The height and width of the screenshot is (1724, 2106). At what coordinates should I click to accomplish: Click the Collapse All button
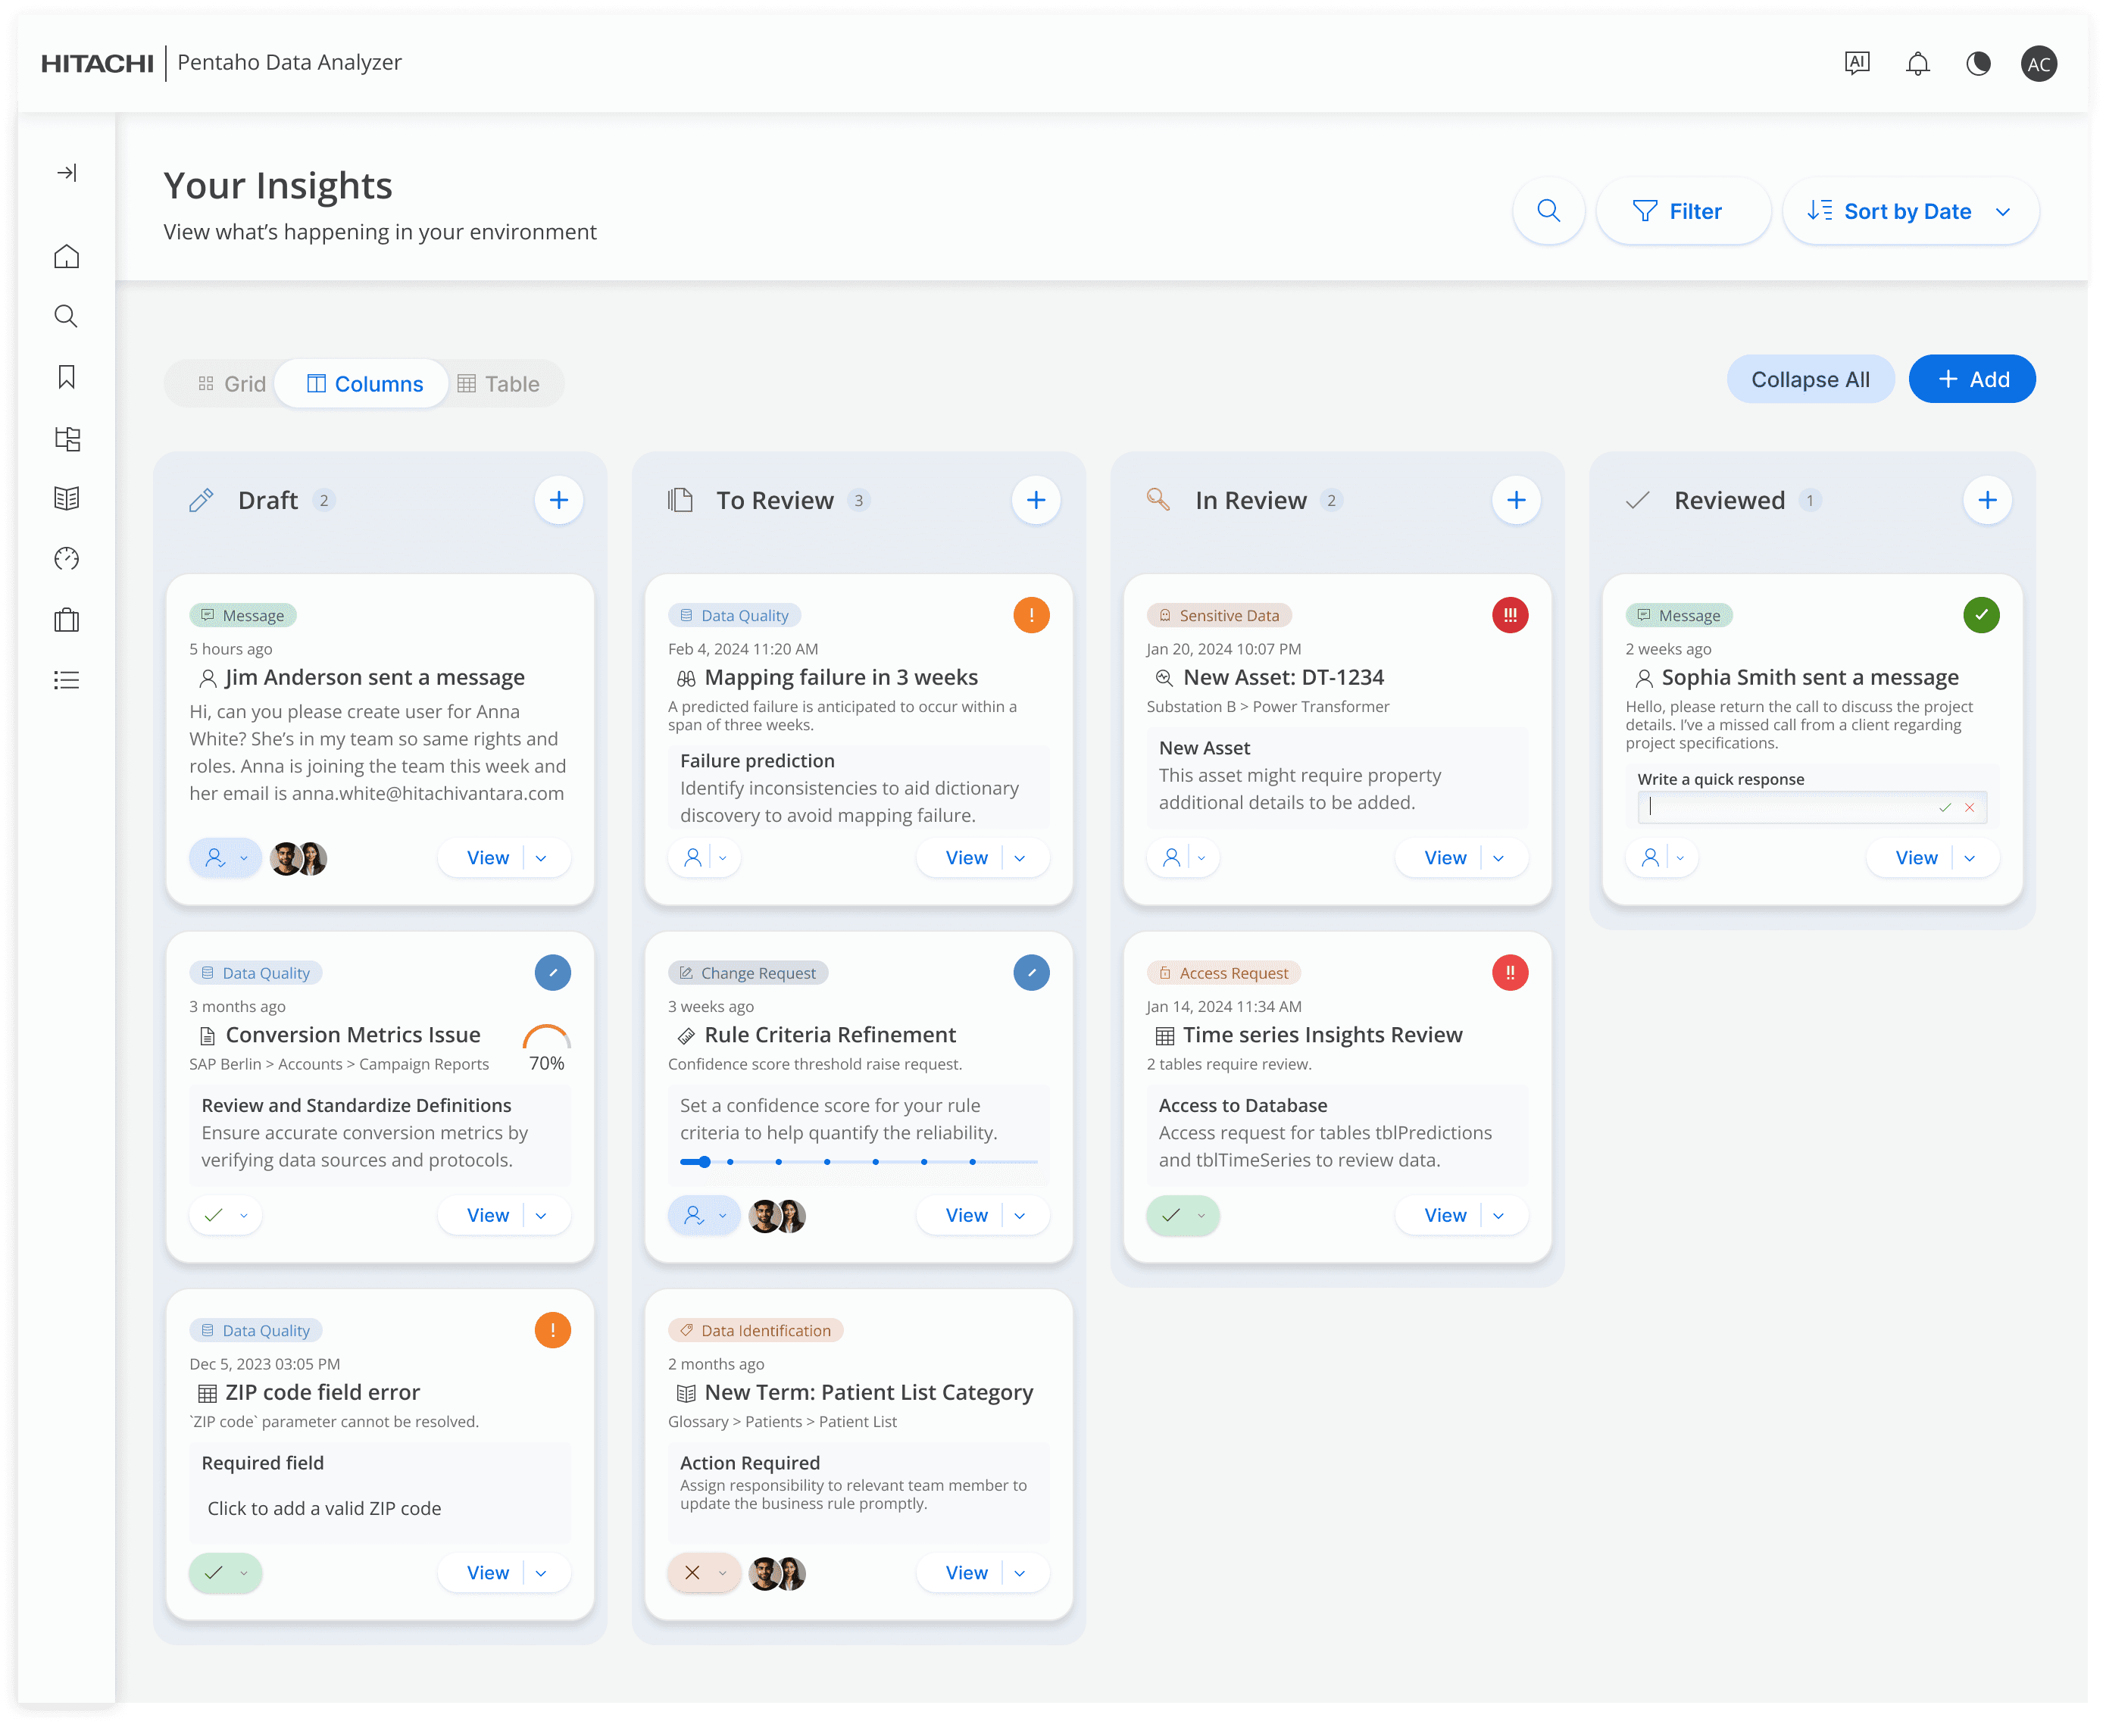point(1810,379)
